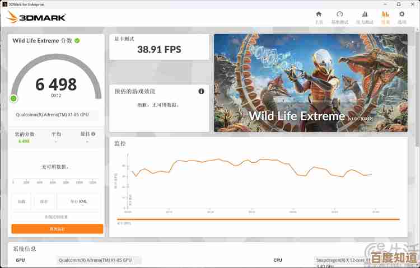
Task: Click 在线比较结果 (Compare results online)
Action: click(57, 217)
